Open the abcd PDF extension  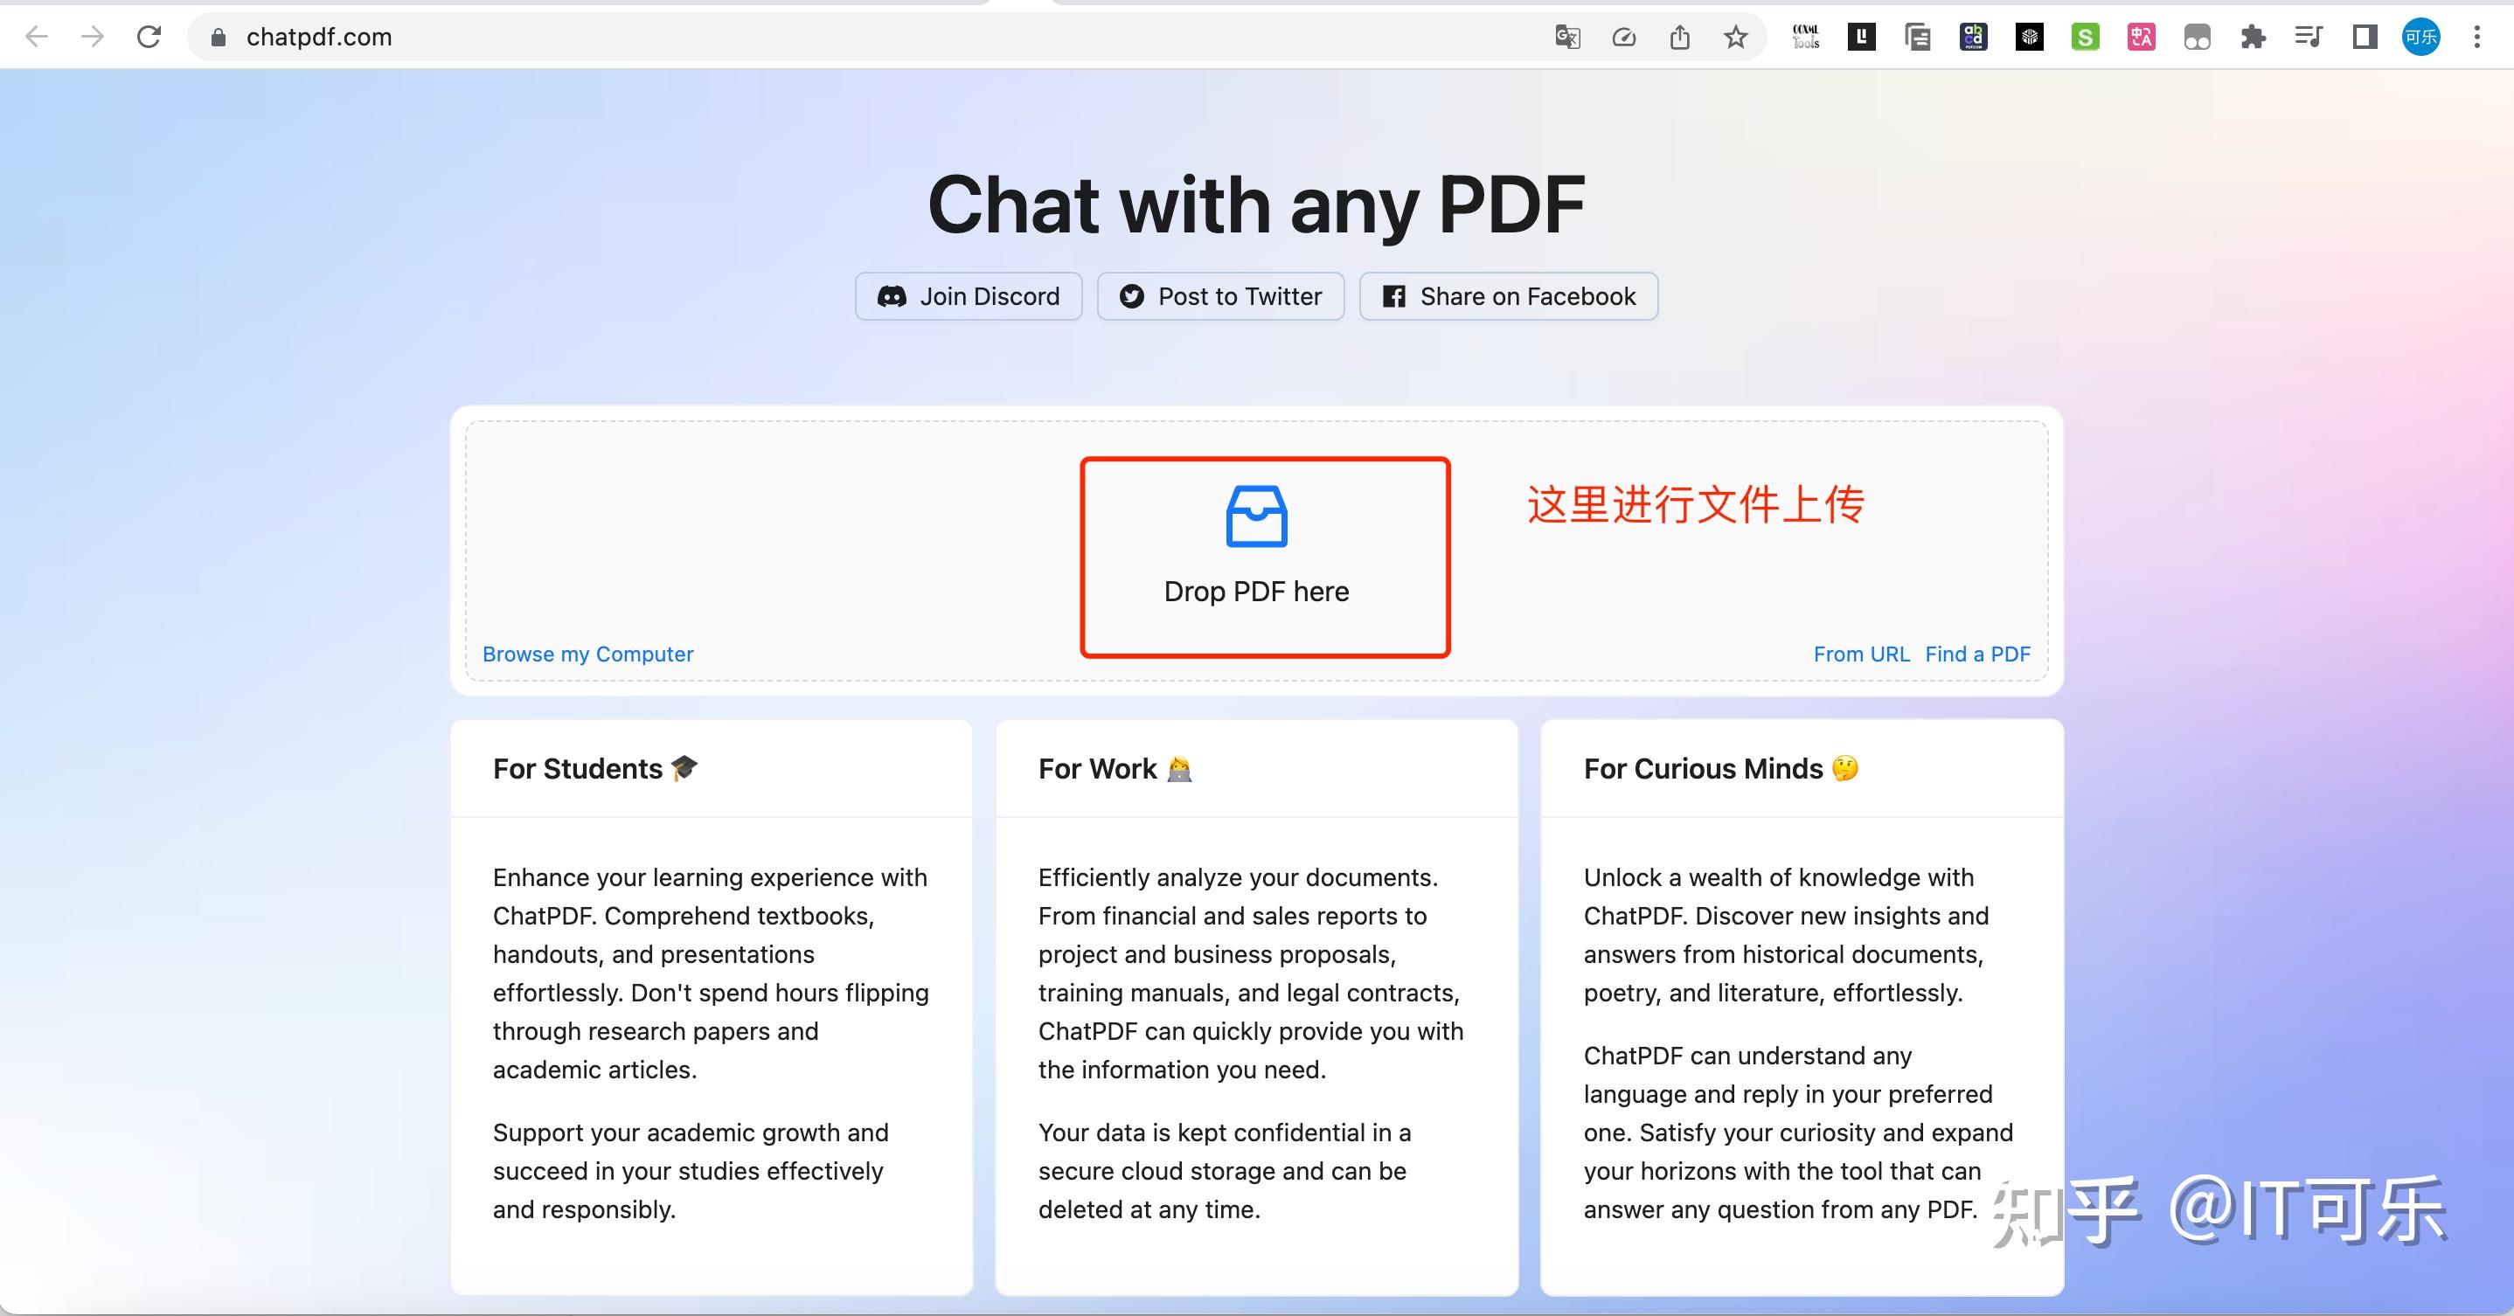1973,37
